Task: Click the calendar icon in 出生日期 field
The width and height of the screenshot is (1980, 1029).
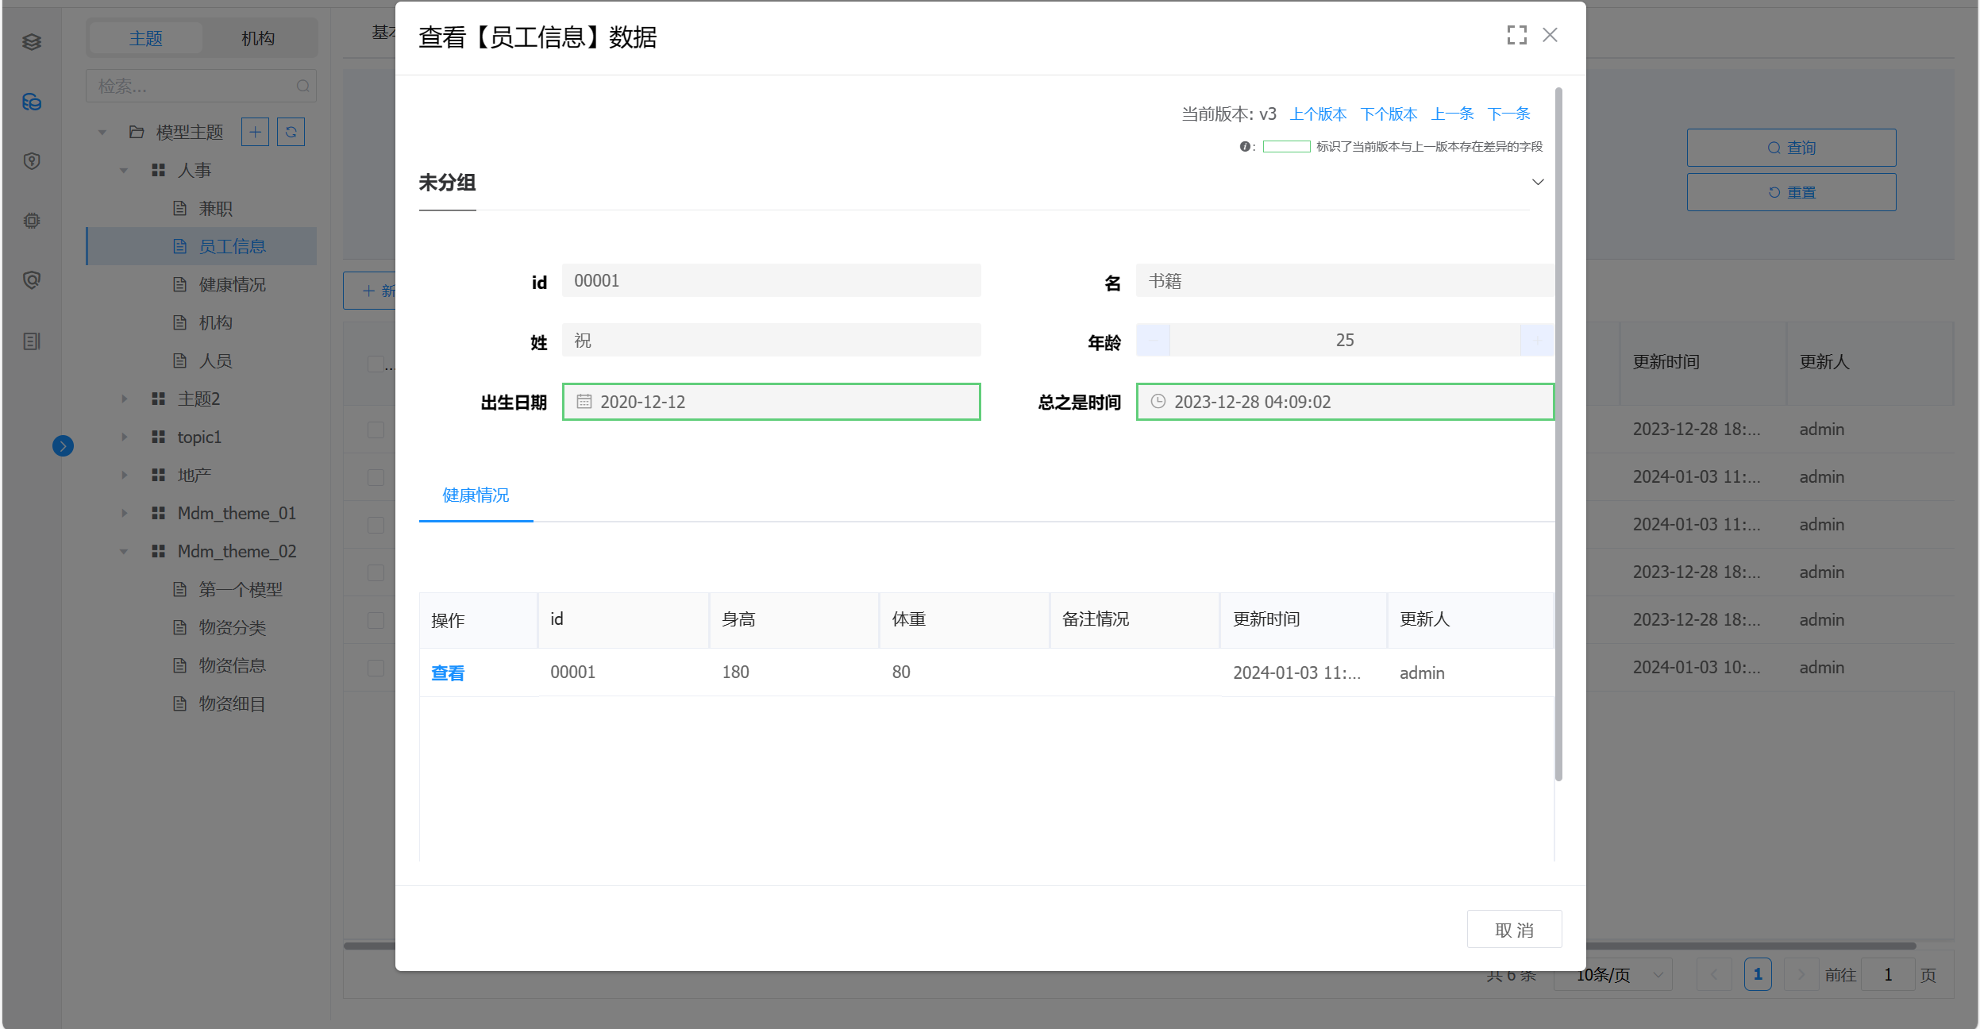Action: (584, 402)
